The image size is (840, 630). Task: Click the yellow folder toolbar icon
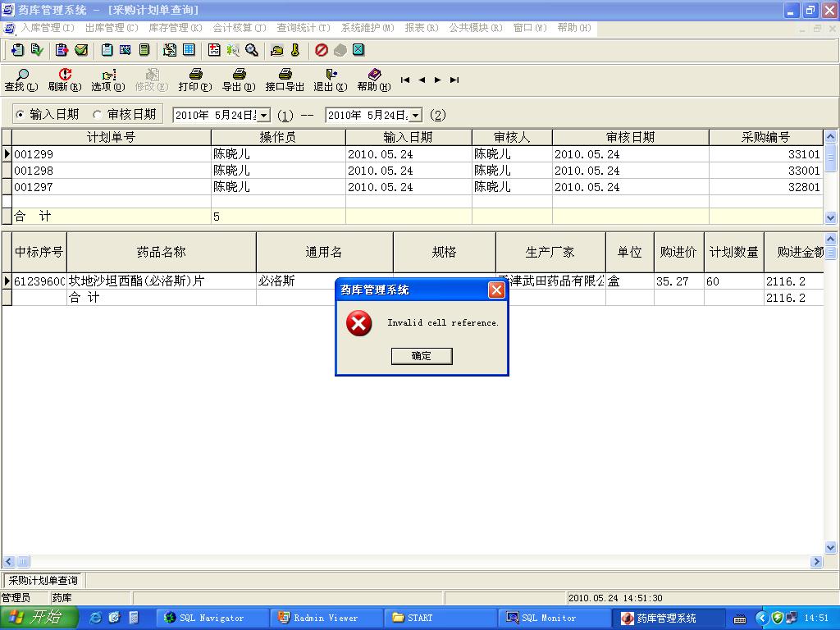pyautogui.click(x=277, y=51)
